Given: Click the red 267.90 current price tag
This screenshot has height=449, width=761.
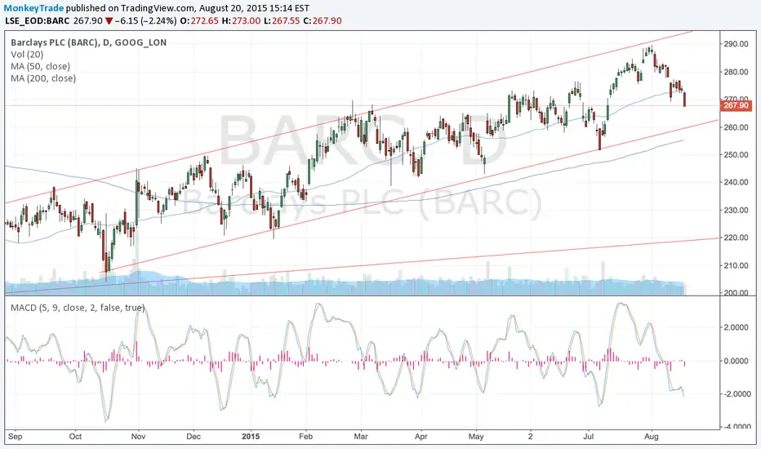Looking at the screenshot, I should point(736,105).
